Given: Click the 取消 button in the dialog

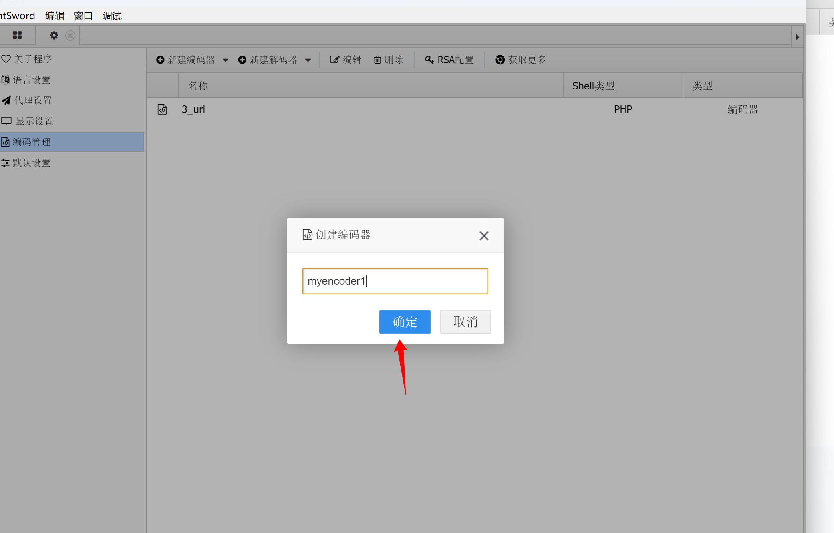Looking at the screenshot, I should pyautogui.click(x=465, y=322).
